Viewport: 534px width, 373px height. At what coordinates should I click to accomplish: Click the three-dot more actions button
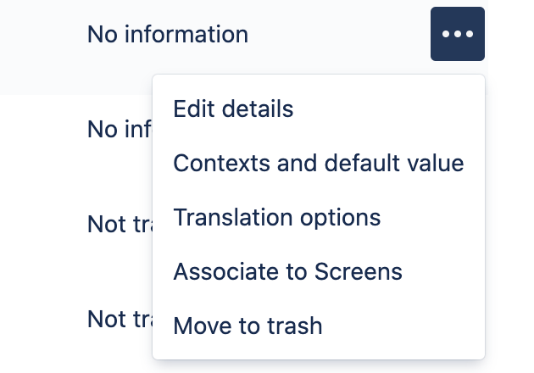(458, 34)
